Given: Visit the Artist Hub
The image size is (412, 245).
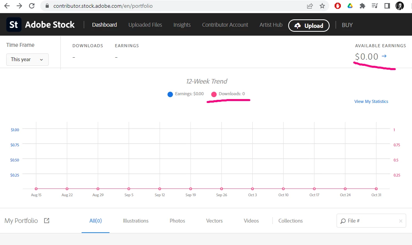Looking at the screenshot, I should coord(271,25).
